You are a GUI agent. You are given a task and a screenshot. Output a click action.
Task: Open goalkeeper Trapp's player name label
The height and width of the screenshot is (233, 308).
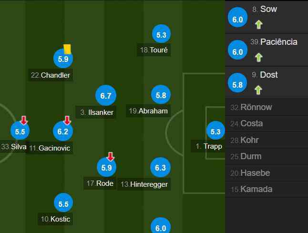pos(208,146)
